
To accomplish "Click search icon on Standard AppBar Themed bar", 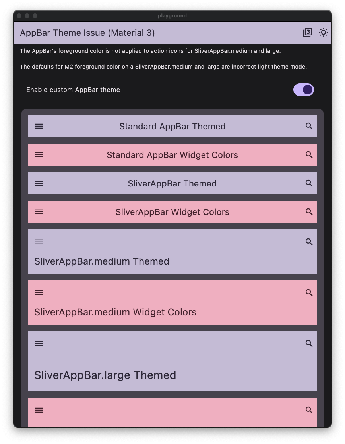I will point(309,126).
